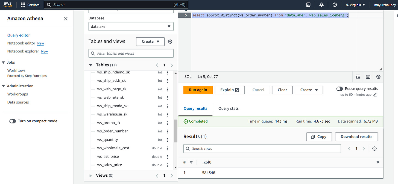
Task: Open the datalake database dropdown
Action: [131, 26]
